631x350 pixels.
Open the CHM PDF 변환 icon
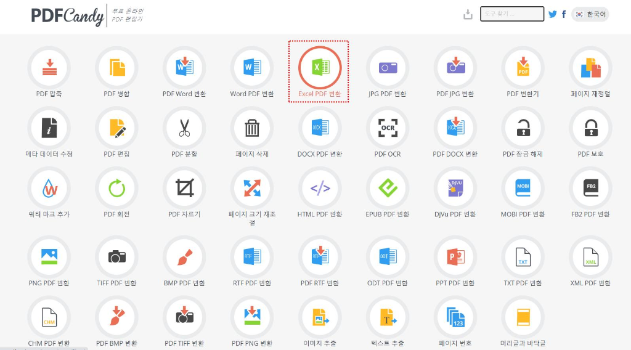pyautogui.click(x=49, y=317)
